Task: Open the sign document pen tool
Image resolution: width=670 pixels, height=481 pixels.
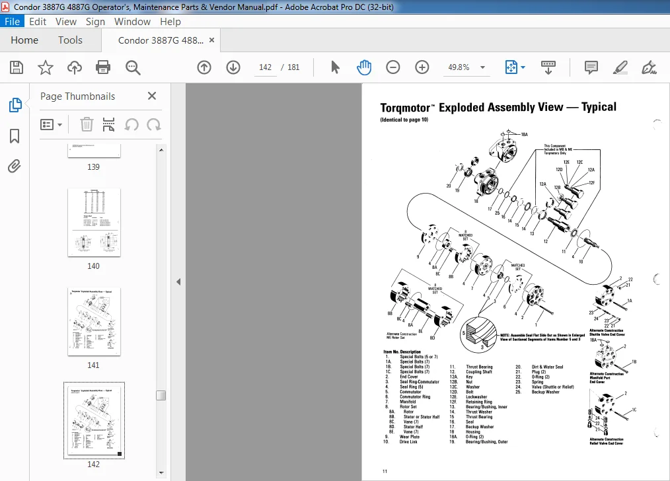Action: [x=649, y=67]
